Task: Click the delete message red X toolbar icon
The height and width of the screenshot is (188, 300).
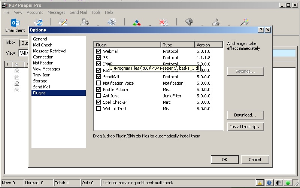Action: pos(164,22)
